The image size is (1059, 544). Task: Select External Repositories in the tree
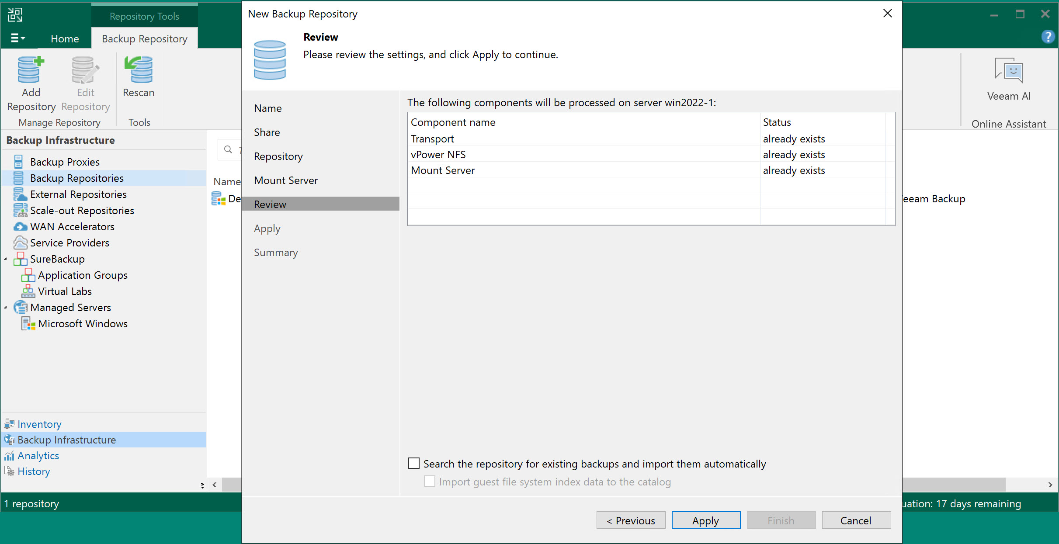click(78, 194)
